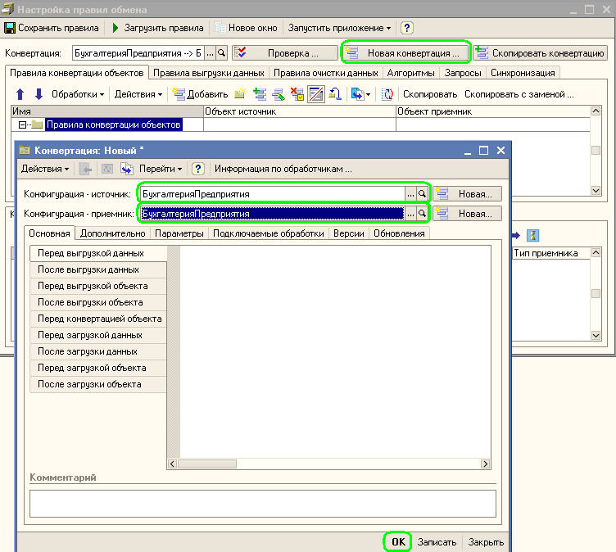Open the Запросы tab
The width and height of the screenshot is (616, 552).
click(x=463, y=73)
